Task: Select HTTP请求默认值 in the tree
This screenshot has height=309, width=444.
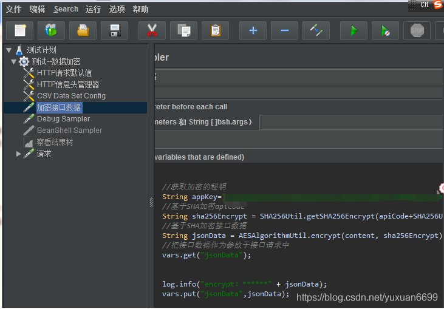Action: (x=64, y=73)
